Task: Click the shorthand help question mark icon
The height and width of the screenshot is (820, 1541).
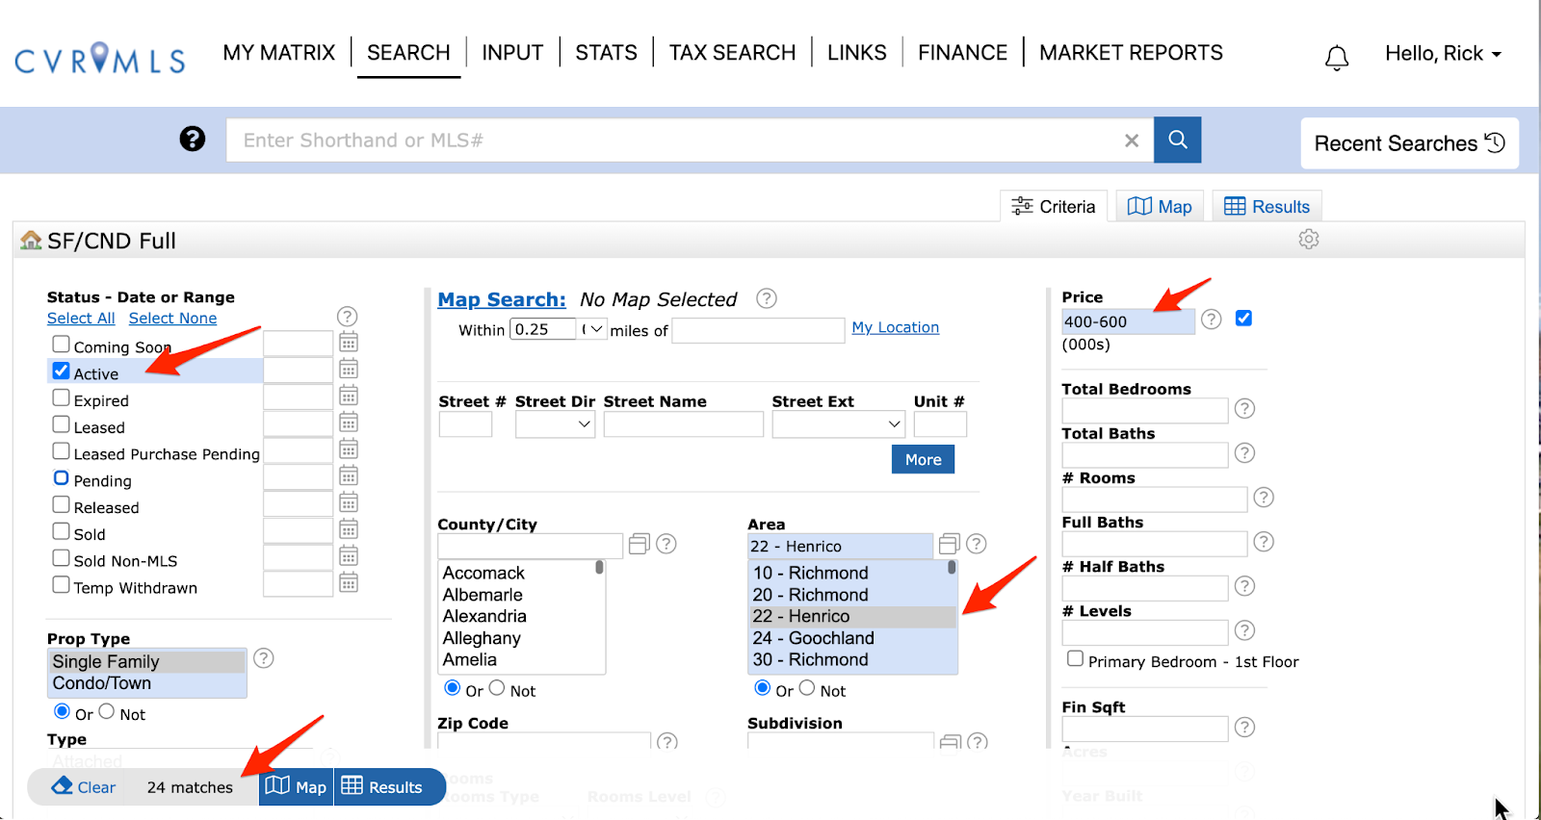Action: (x=193, y=140)
